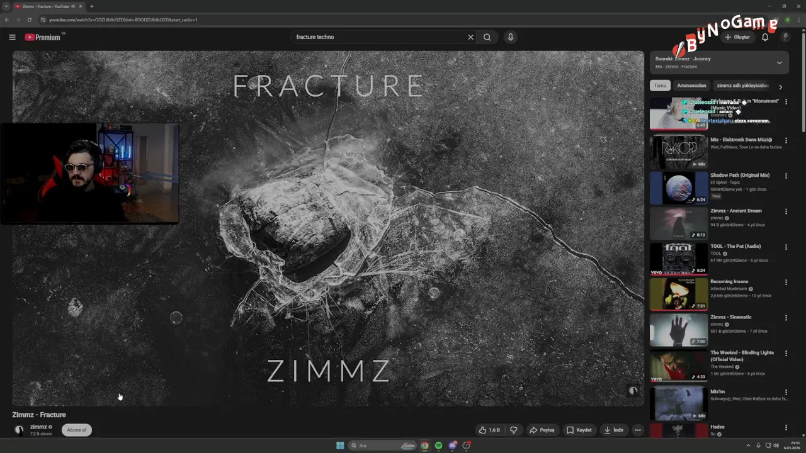Dislike the video with thumbs down
Image resolution: width=806 pixels, height=453 pixels.
pos(514,430)
